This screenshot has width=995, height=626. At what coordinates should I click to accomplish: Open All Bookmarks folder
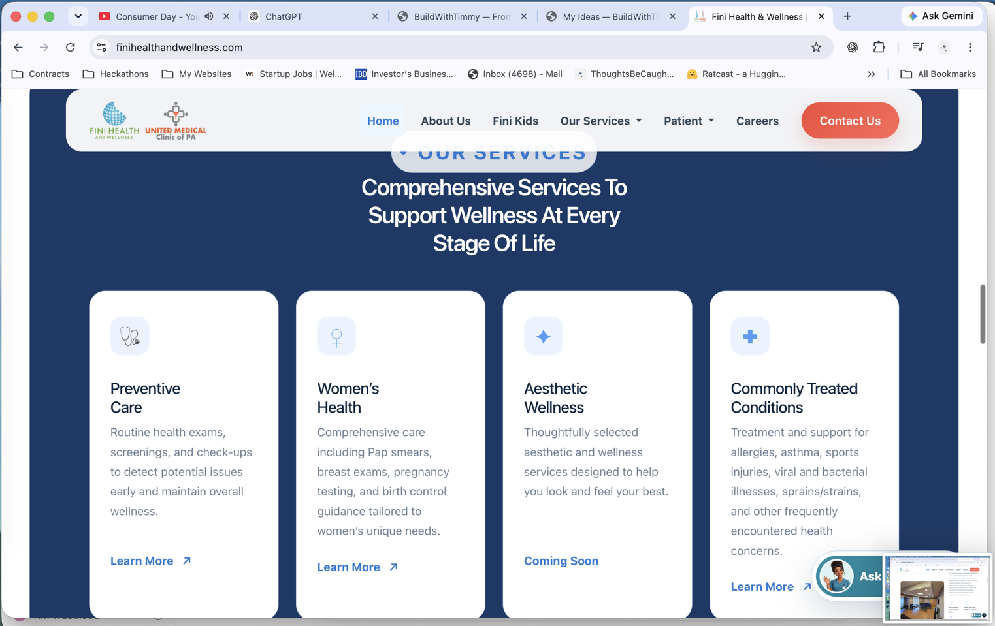(938, 74)
